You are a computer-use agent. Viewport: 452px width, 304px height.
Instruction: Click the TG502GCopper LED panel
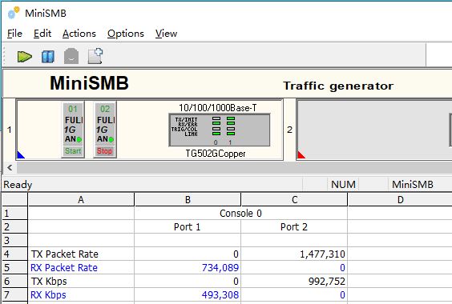click(x=220, y=130)
